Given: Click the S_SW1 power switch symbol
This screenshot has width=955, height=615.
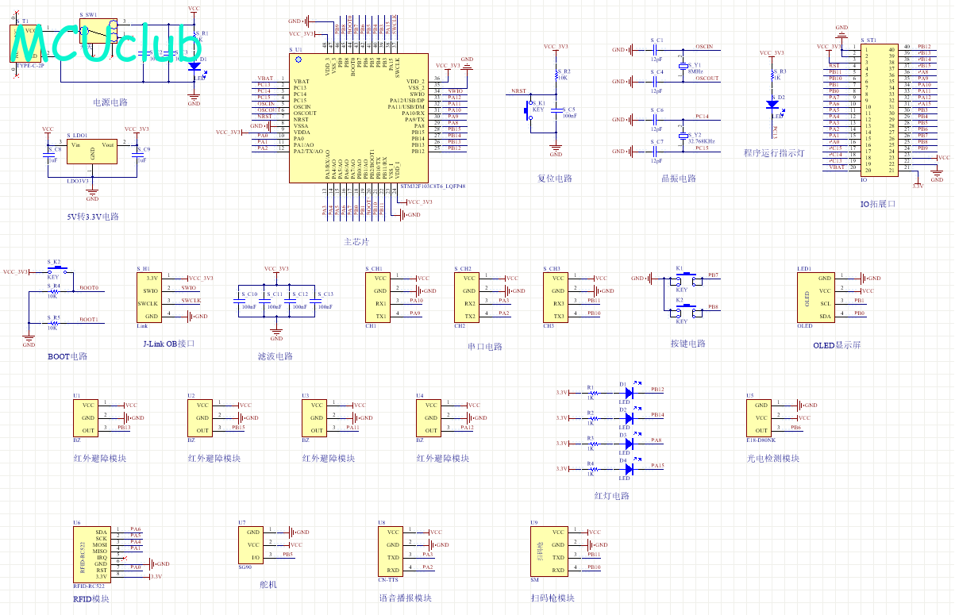Looking at the screenshot, I should tap(100, 30).
